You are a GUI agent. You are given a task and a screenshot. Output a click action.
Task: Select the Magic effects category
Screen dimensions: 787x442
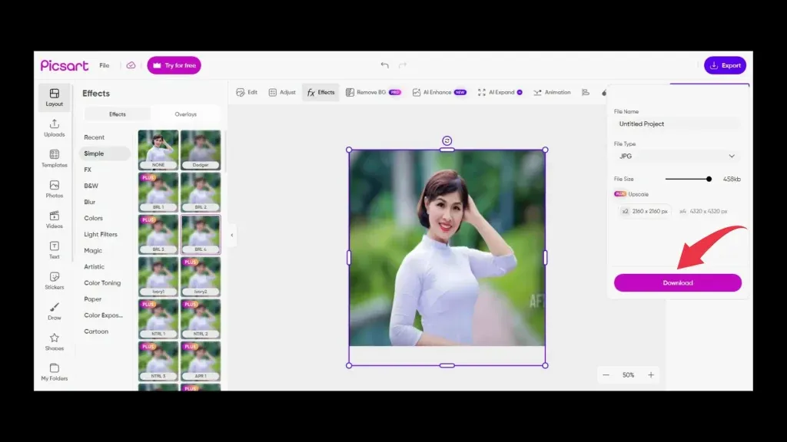(93, 251)
